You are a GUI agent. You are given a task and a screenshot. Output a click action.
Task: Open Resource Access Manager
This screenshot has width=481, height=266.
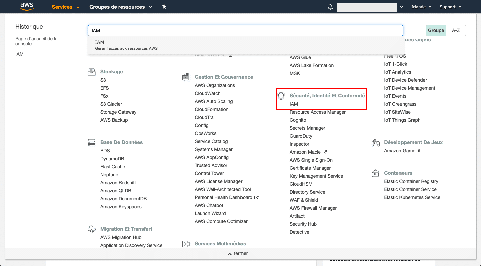(318, 112)
